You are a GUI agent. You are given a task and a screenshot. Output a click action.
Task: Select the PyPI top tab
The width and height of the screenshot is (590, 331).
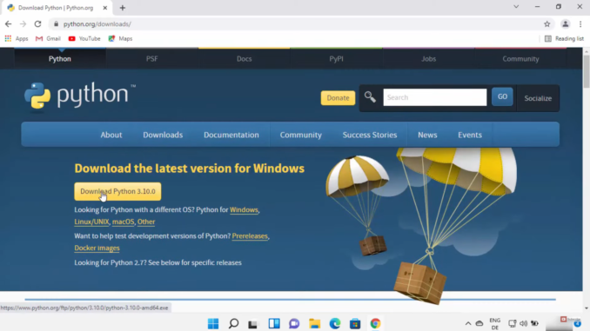pyautogui.click(x=337, y=58)
